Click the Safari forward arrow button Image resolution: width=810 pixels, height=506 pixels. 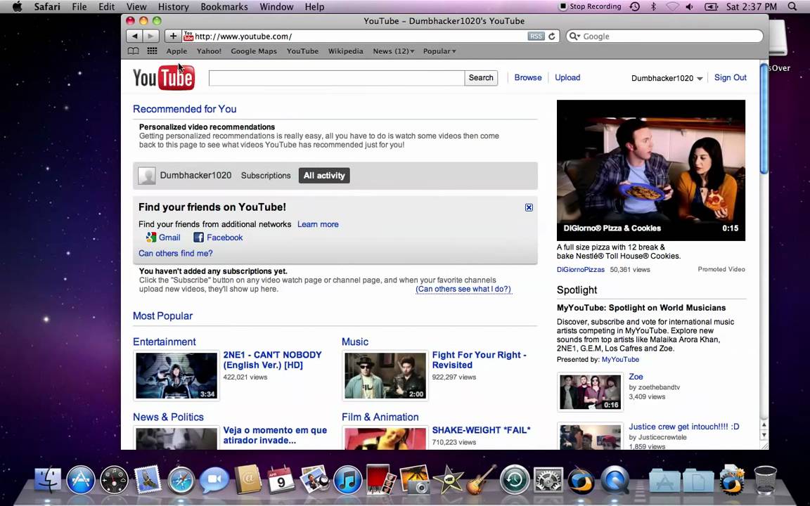click(x=150, y=36)
